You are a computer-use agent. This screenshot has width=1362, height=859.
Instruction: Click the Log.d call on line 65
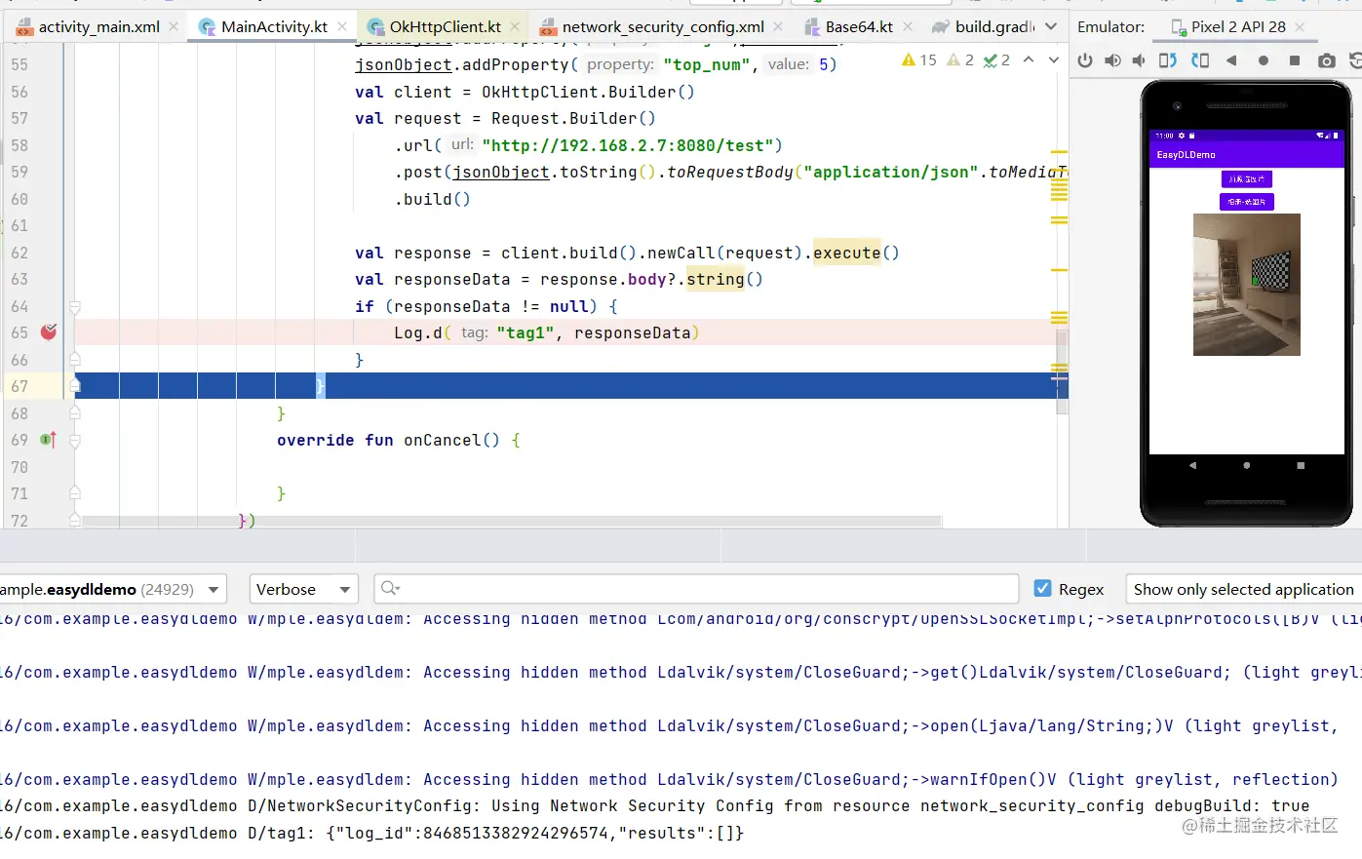(547, 333)
